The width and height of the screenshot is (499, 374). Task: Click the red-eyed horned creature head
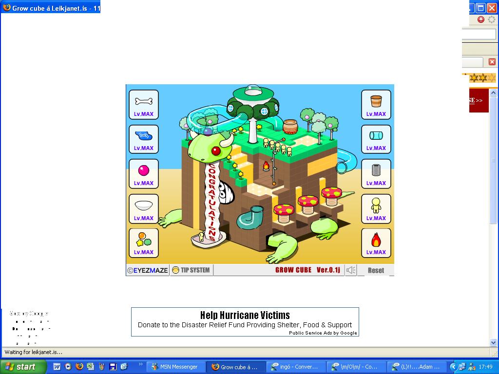point(210,148)
